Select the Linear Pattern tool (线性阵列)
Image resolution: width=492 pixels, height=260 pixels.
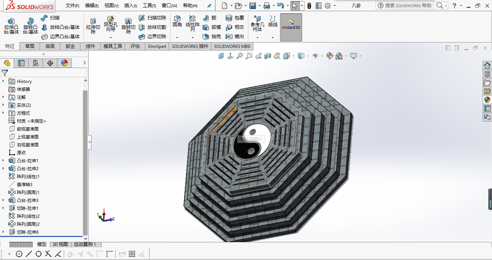192,23
